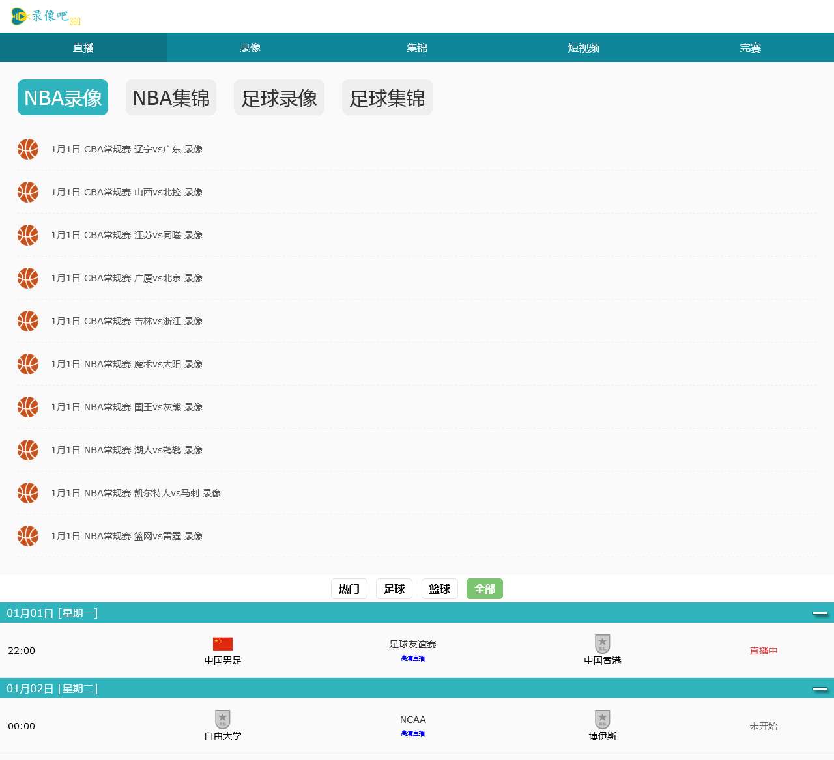Image resolution: width=834 pixels, height=760 pixels.
Task: Click the 中国香港 team name
Action: pos(603,660)
